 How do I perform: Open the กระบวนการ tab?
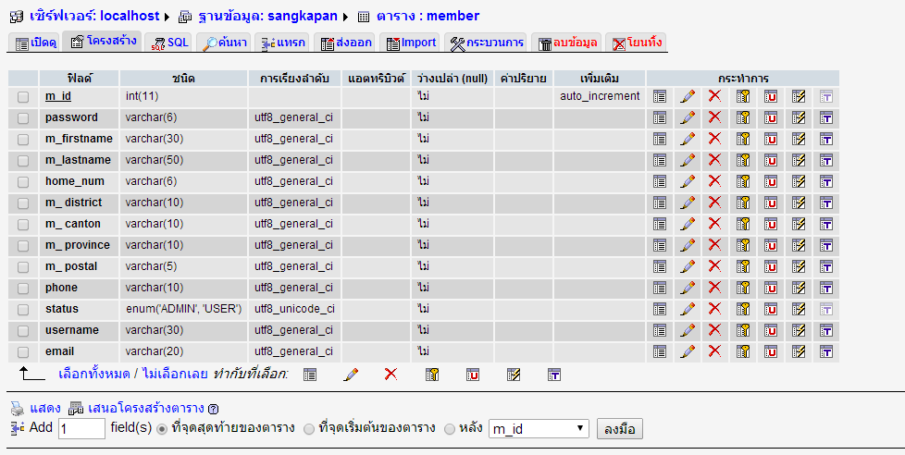[x=486, y=43]
